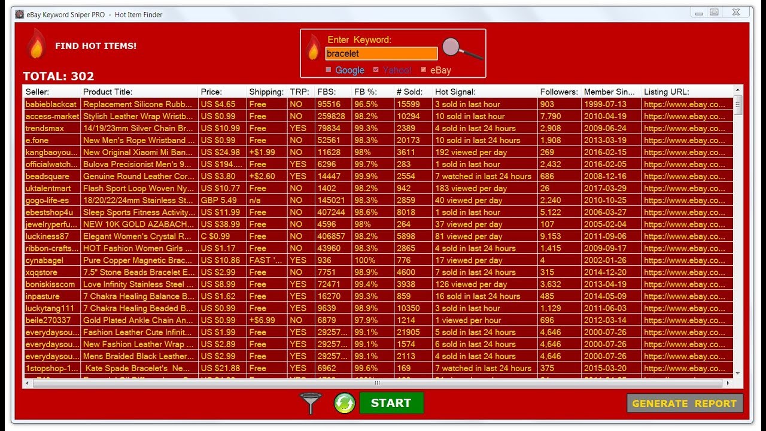Click New Fashion Leather Wrap title
Screen dimensions: 766x431
coord(139,344)
